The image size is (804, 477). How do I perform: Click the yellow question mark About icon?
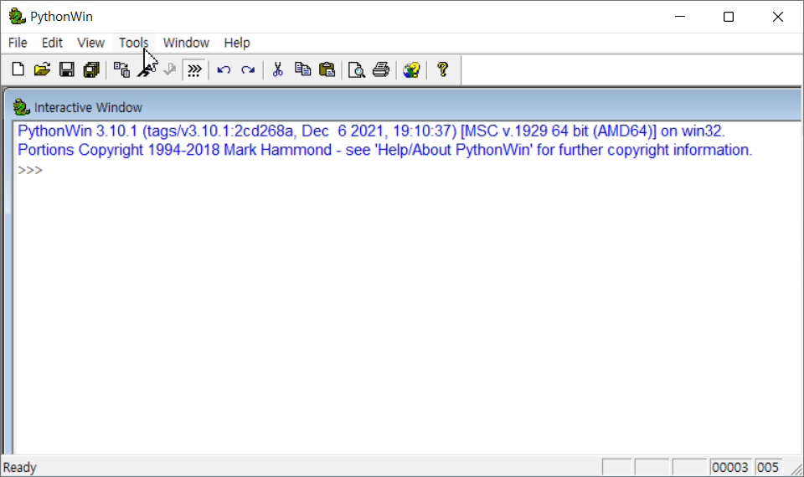click(x=443, y=69)
